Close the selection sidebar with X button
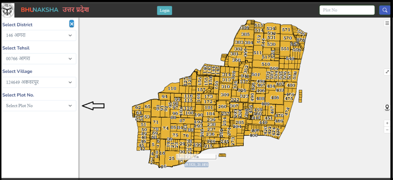393x180 pixels. (x=72, y=24)
